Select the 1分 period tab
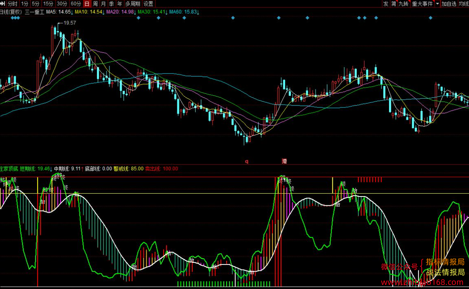This screenshot has width=469, height=289. (24, 4)
